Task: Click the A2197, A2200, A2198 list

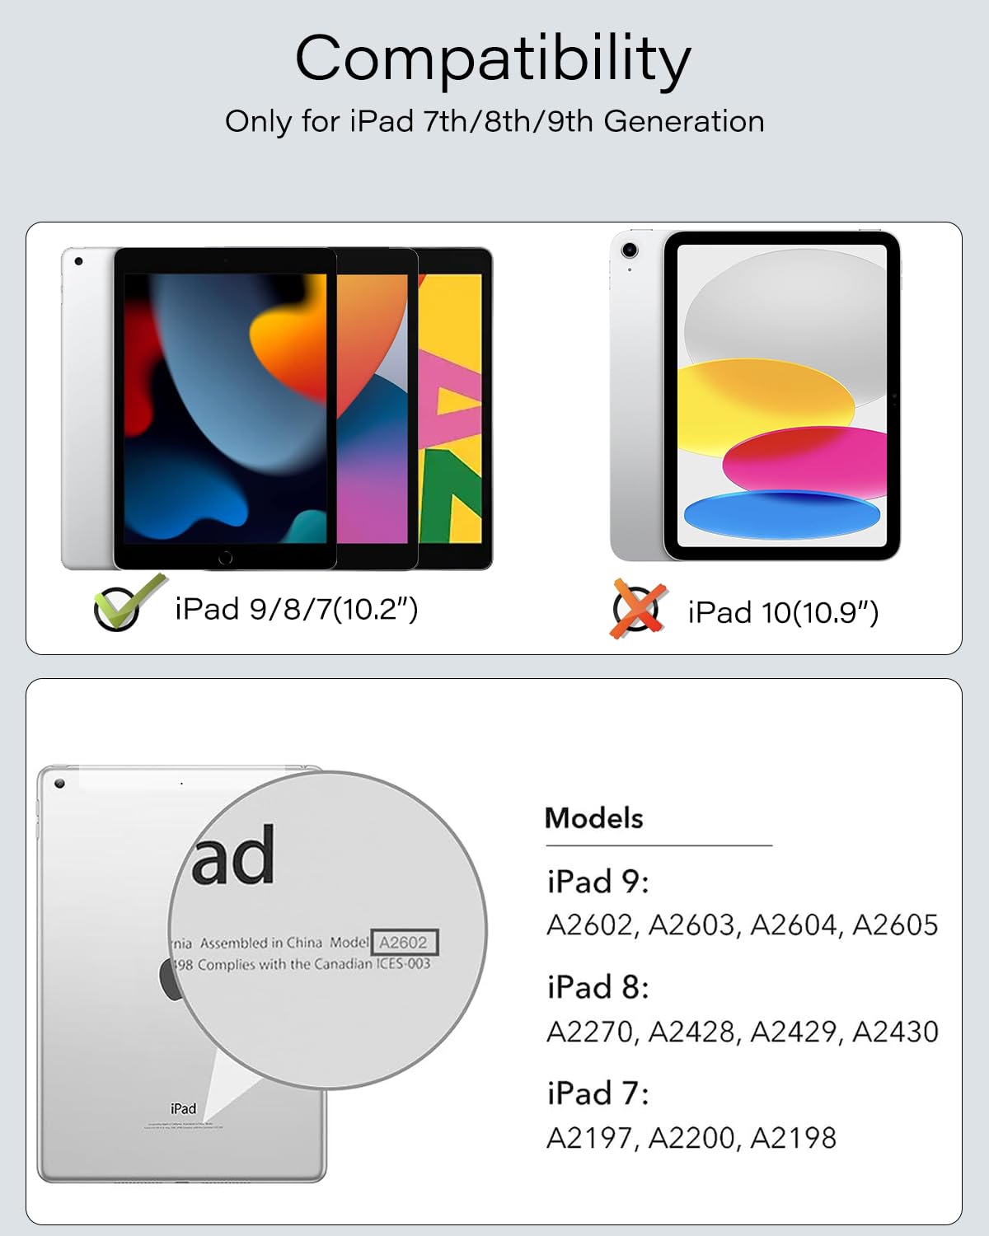Action: click(x=691, y=1138)
